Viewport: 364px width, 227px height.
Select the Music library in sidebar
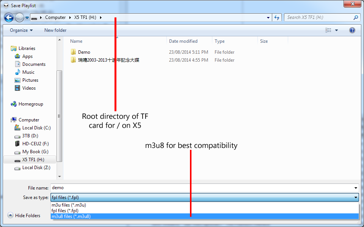pos(28,72)
